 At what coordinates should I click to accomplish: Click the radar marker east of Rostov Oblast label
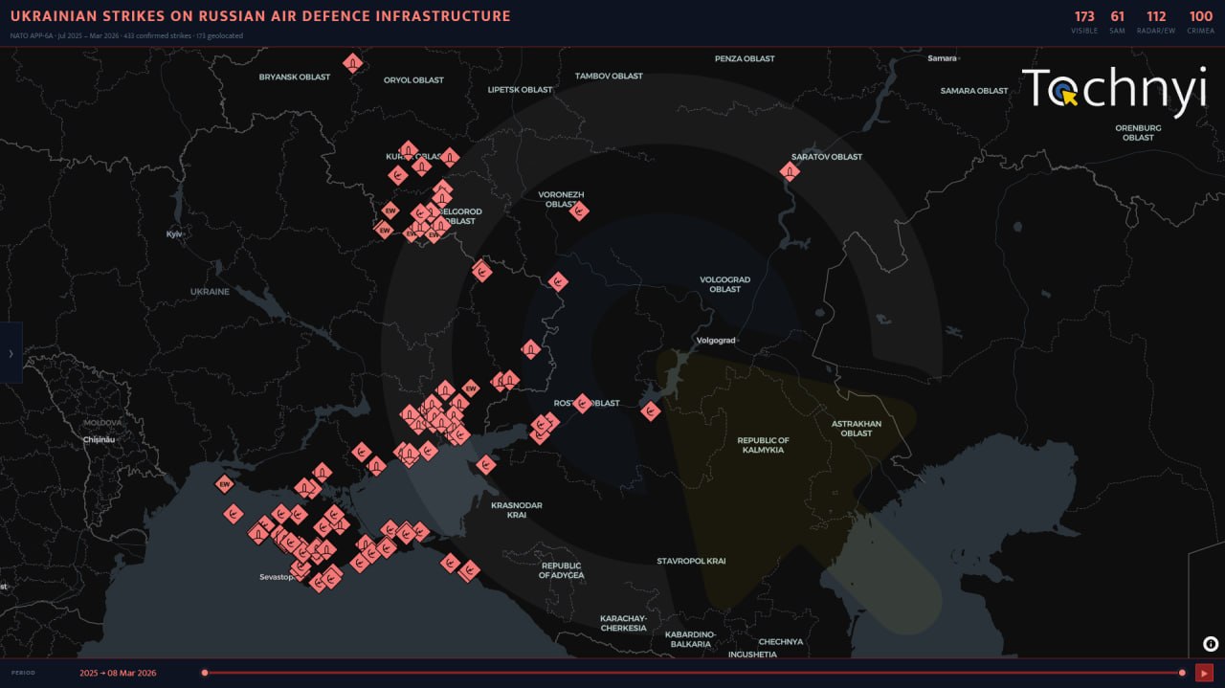[x=651, y=411]
